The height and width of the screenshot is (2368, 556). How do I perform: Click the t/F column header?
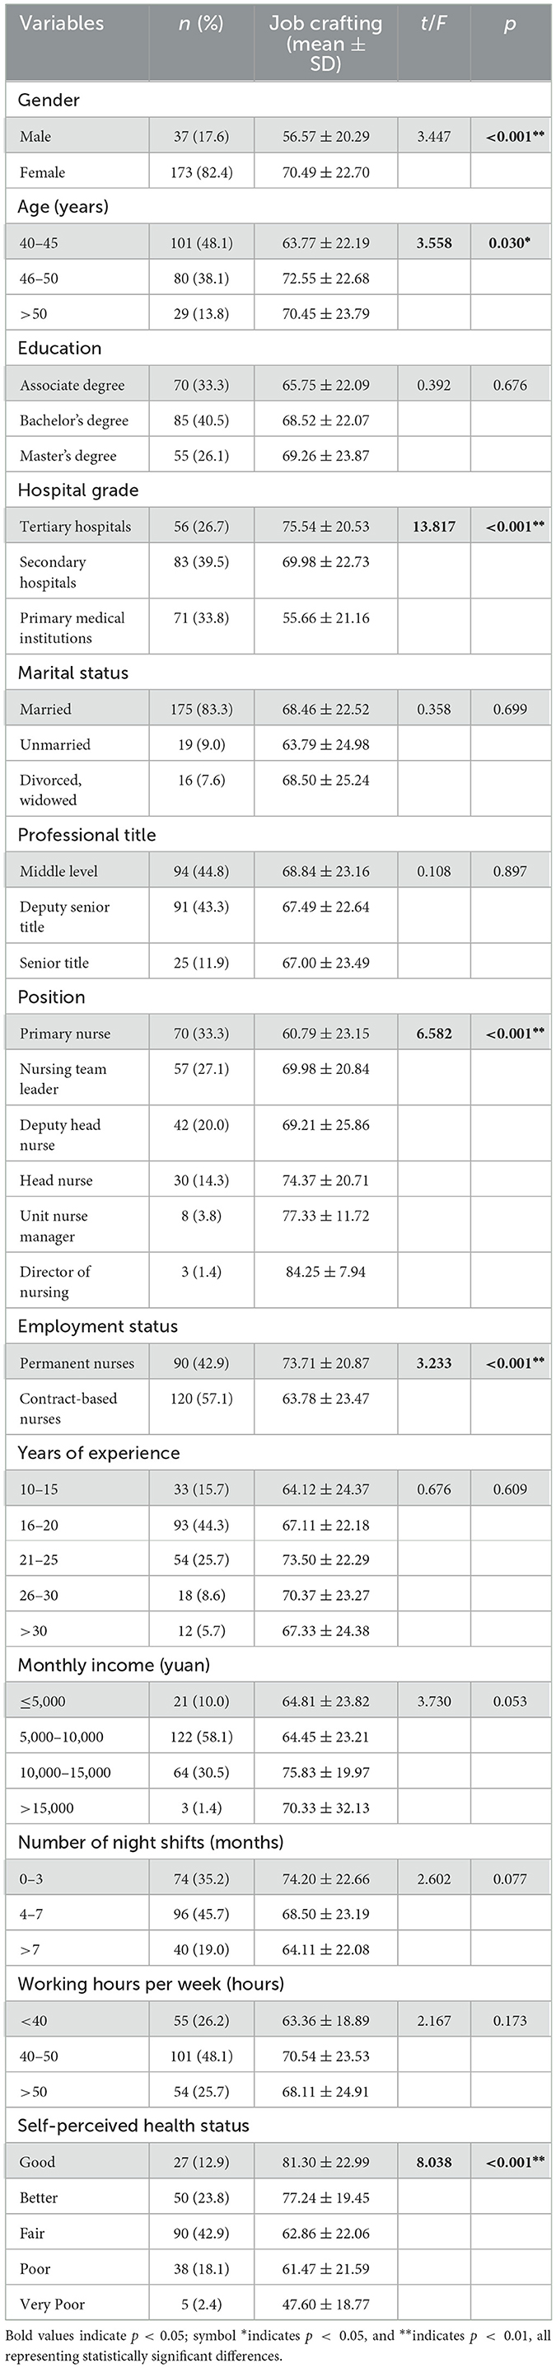pos(432,24)
